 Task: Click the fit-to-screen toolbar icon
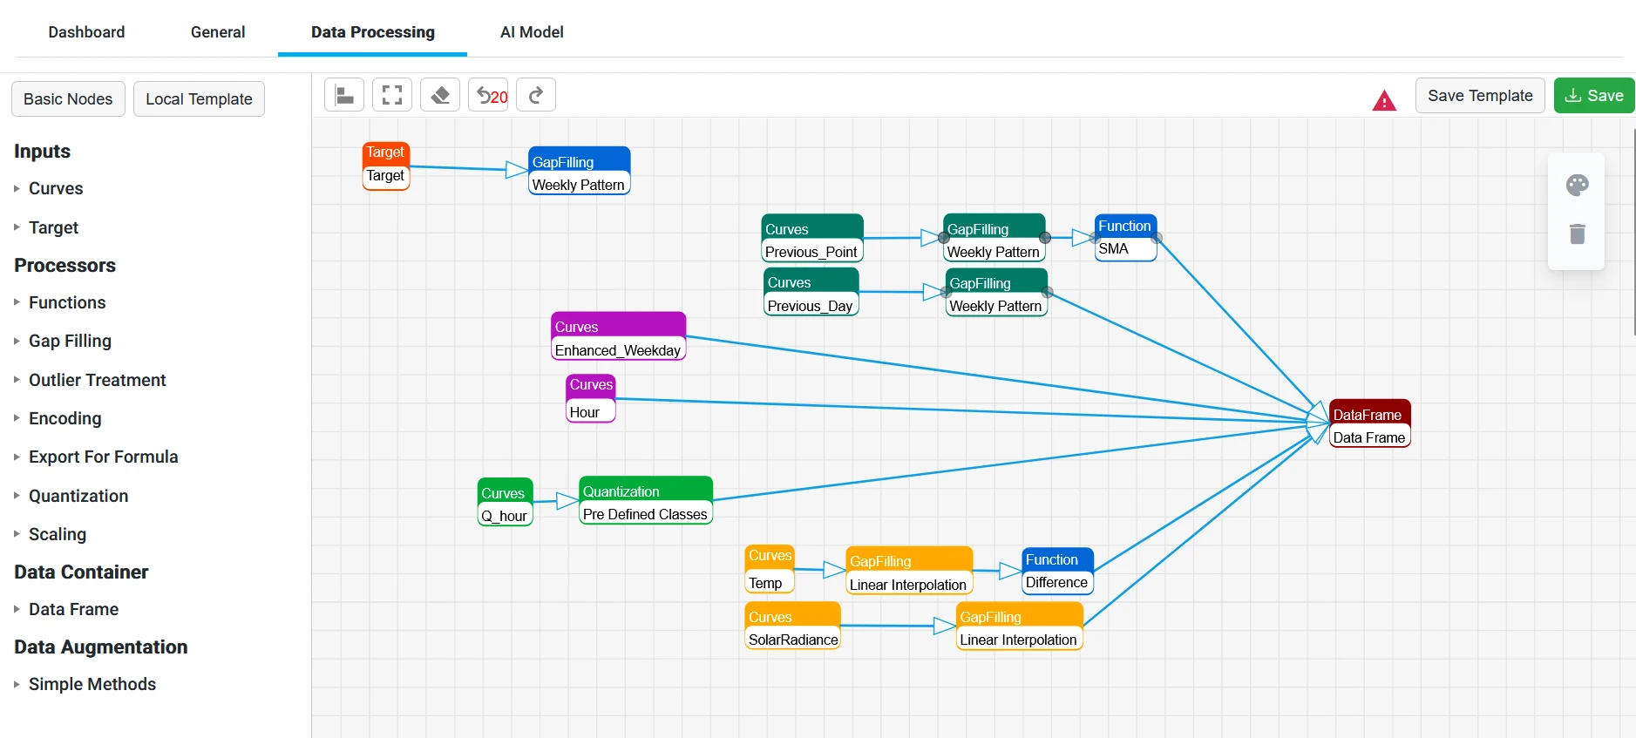pyautogui.click(x=392, y=95)
